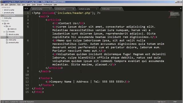Screen dimensions: 183x103
Task: Open index.php in the Folders tree
Action: [x=12, y=40]
